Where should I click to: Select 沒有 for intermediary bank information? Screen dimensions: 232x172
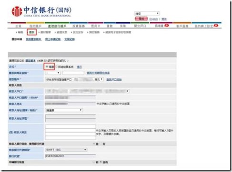pyautogui.click(x=101, y=162)
